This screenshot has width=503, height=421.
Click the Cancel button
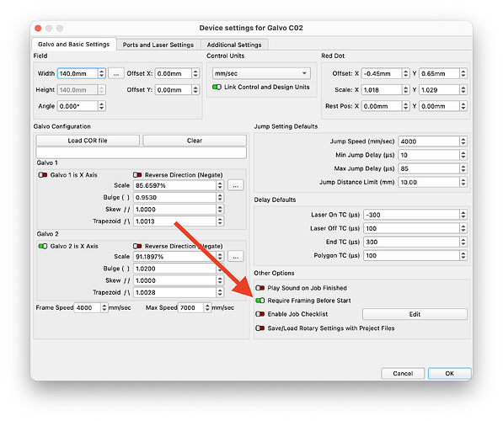click(x=403, y=373)
